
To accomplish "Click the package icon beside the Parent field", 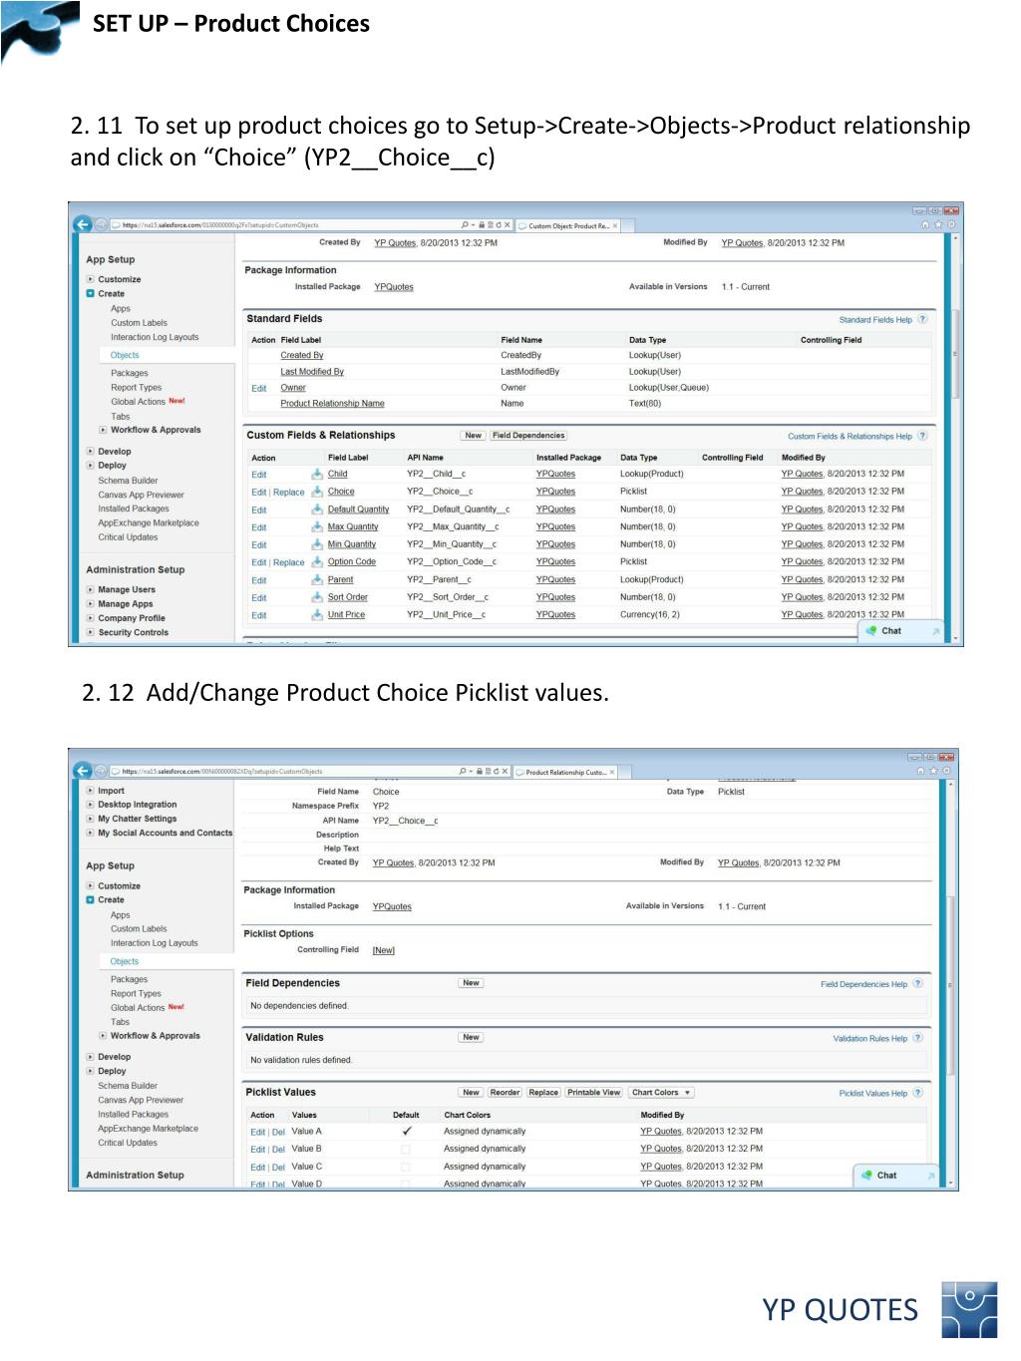I will tap(317, 580).
